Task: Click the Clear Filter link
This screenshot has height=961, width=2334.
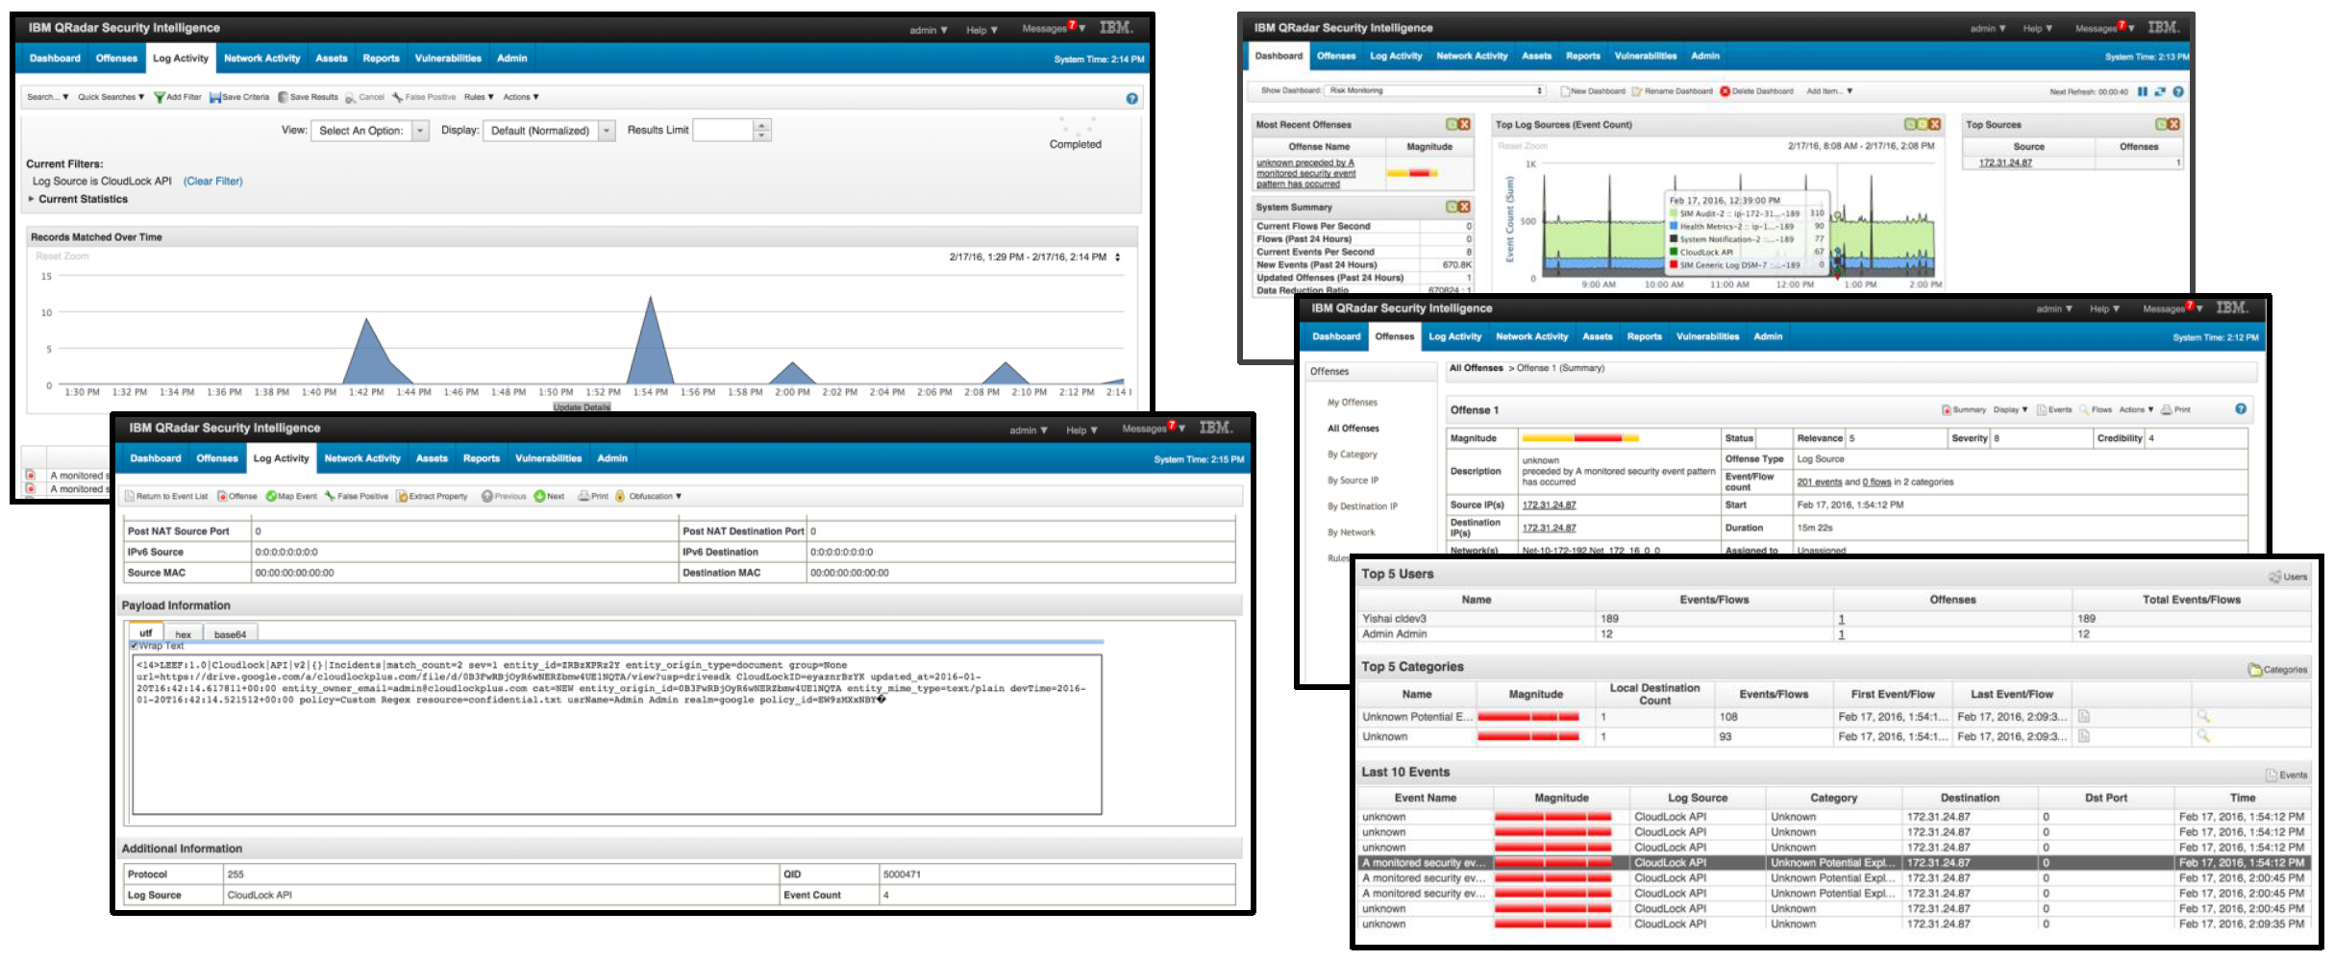Action: pyautogui.click(x=213, y=182)
